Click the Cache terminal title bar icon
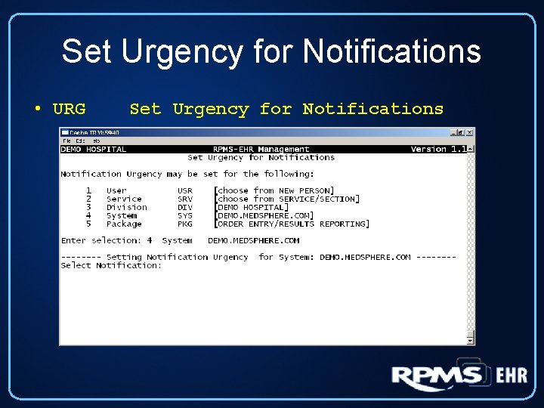The width and height of the screenshot is (544, 408). click(x=64, y=132)
